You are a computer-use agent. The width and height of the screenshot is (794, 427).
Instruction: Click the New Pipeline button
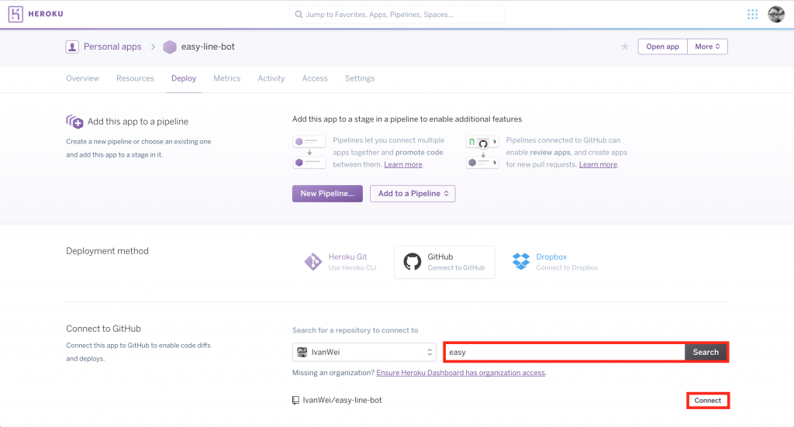point(327,193)
